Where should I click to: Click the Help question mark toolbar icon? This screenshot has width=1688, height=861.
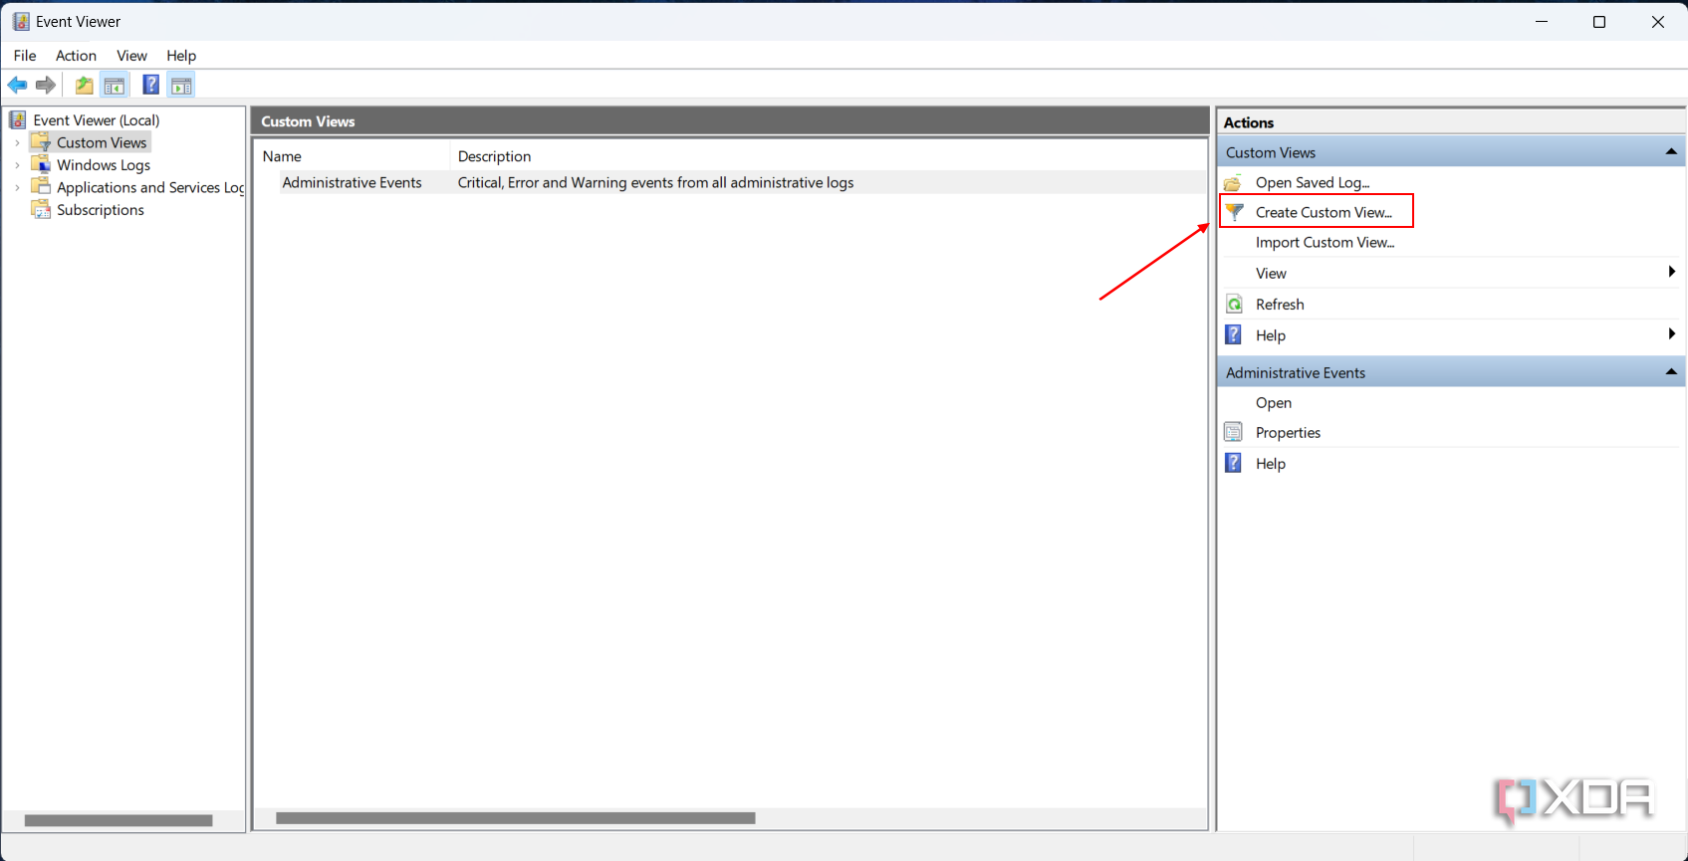pos(150,85)
